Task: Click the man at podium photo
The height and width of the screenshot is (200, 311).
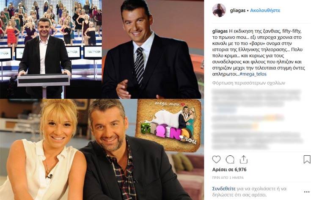Action: coord(51,49)
